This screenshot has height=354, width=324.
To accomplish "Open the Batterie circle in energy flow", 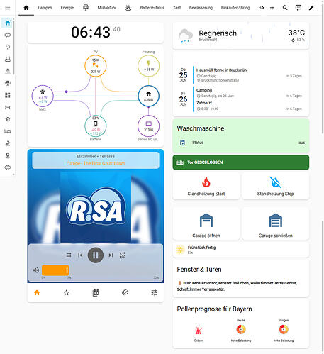I will click(96, 126).
